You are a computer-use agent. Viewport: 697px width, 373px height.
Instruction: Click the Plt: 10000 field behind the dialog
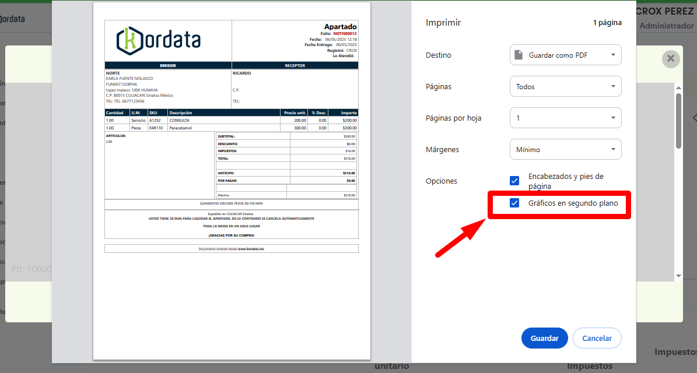31,269
